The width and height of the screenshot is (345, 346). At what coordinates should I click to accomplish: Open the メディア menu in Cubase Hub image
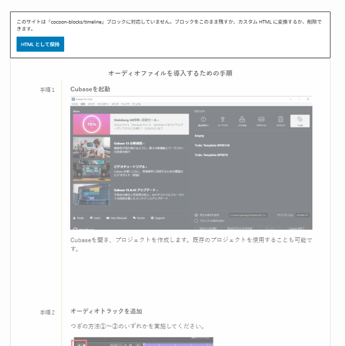(x=91, y=104)
